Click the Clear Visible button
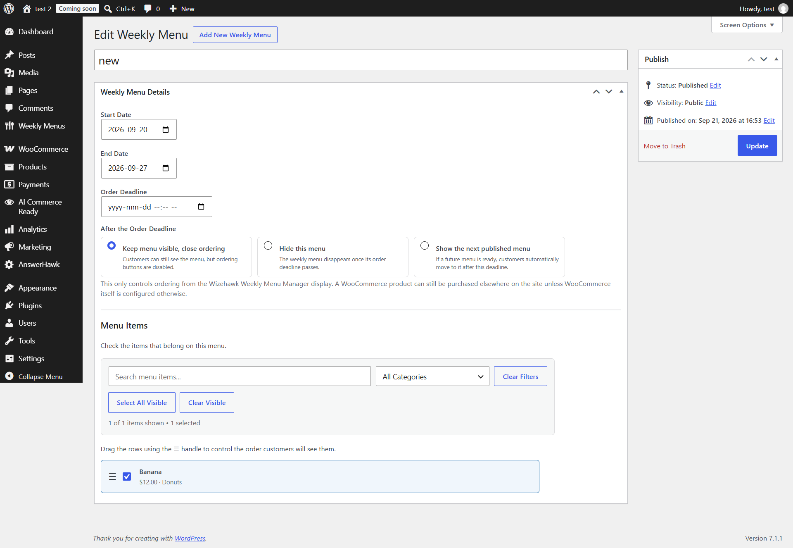 pos(207,403)
